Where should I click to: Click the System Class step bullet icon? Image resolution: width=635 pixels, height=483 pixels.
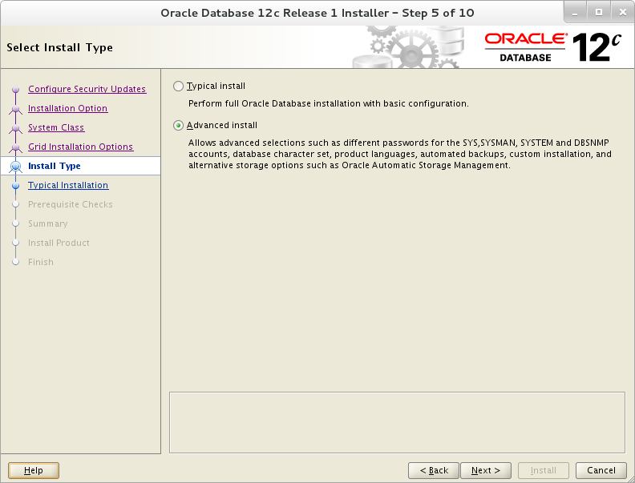tap(16, 128)
